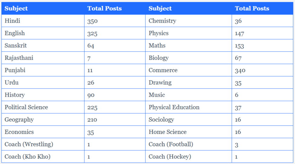The image size is (295, 164).
Task: Select the Physical Education cell
Action: [x=189, y=107]
